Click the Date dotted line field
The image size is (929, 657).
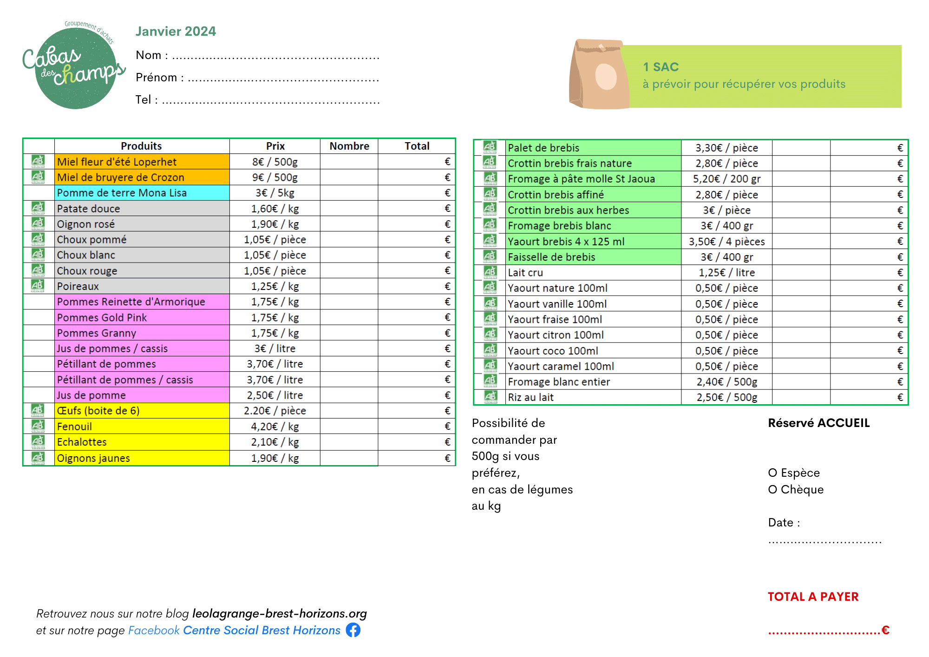coord(824,541)
